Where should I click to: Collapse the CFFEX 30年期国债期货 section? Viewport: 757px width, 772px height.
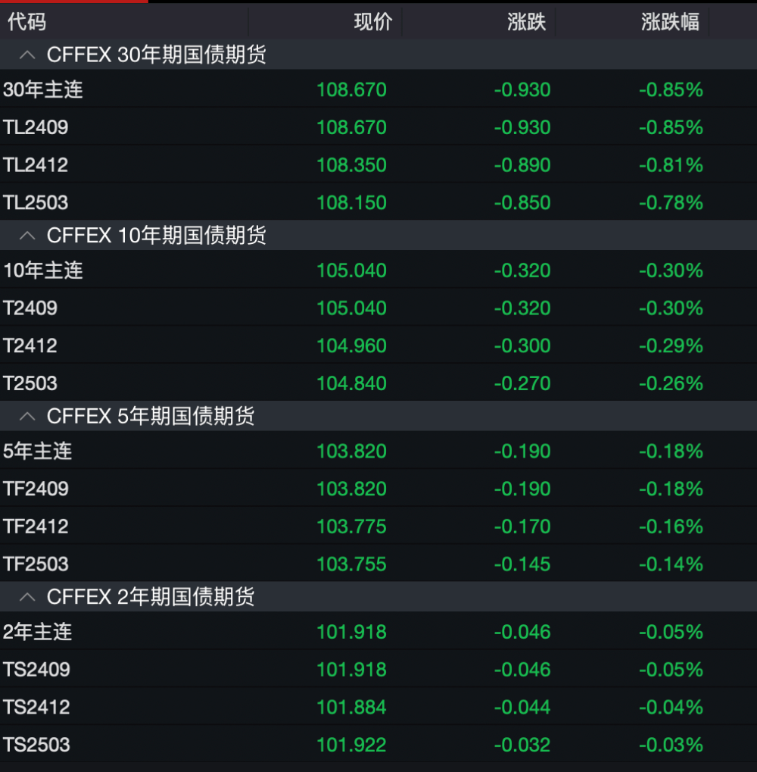tap(27, 55)
